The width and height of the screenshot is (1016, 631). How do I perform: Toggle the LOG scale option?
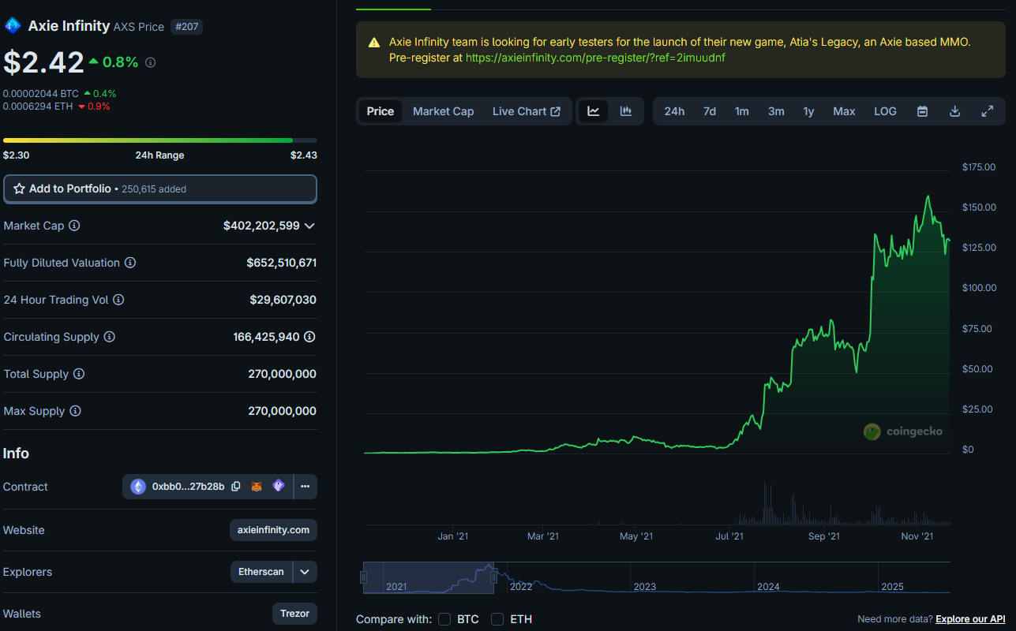pos(885,111)
